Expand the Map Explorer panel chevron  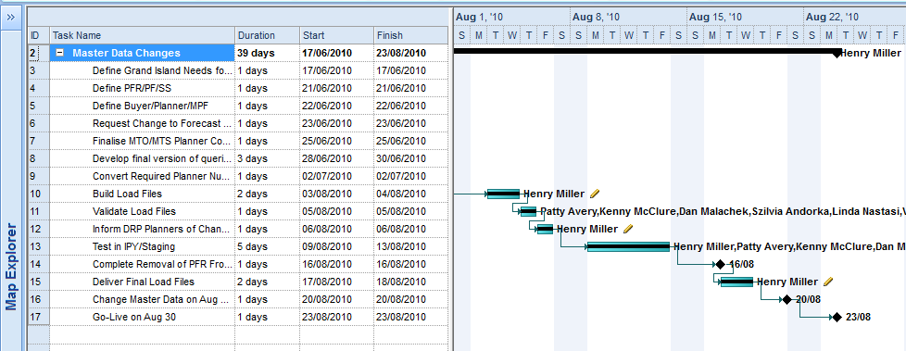10,18
